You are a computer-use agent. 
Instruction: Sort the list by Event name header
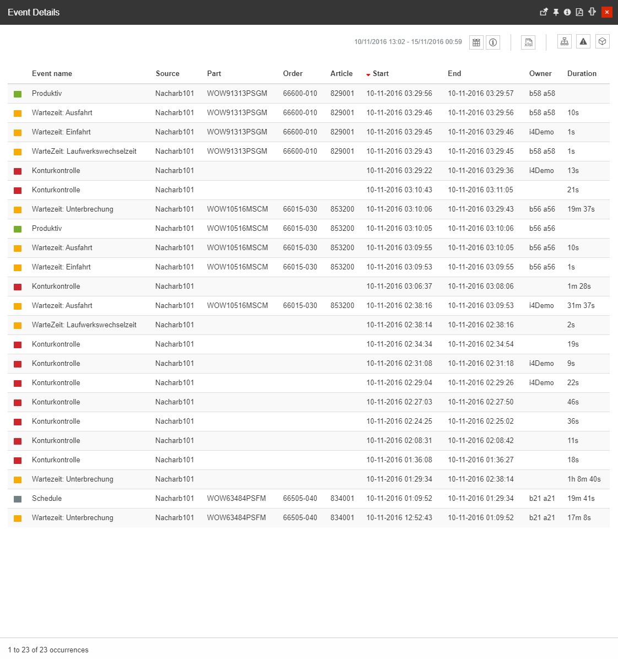coord(52,73)
